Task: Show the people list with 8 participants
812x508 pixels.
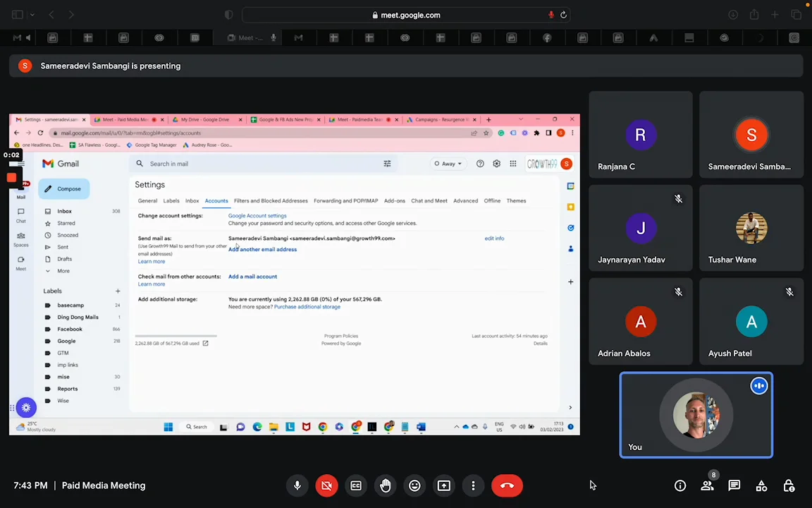Action: (708, 485)
